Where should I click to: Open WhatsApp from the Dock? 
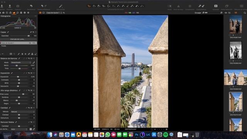pos(108,135)
